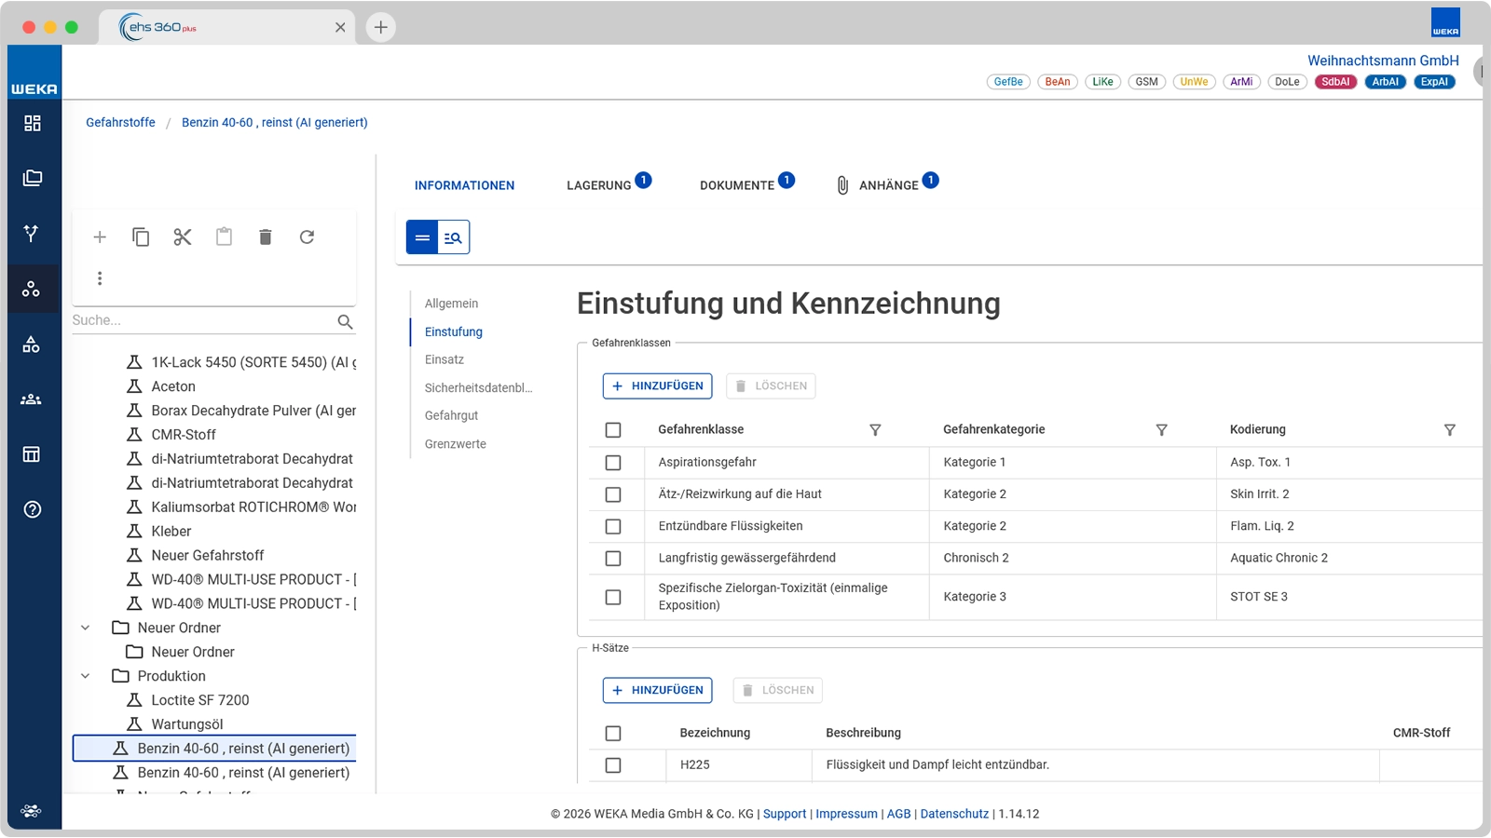The image size is (1491, 838).
Task: Click the network icon at sidebar bottom
Action: 31,810
